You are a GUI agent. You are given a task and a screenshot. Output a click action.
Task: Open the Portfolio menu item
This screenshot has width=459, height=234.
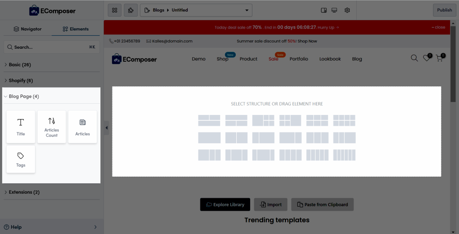click(299, 59)
